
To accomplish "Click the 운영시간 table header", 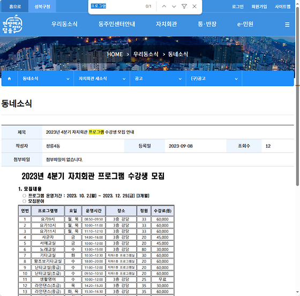I will tap(94, 211).
